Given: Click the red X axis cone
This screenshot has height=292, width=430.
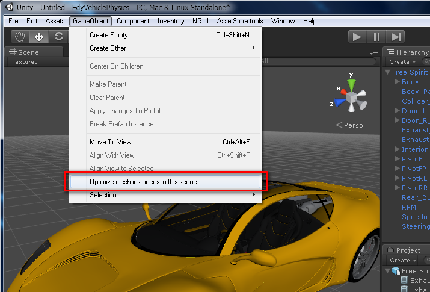Looking at the screenshot, I should point(343,92).
